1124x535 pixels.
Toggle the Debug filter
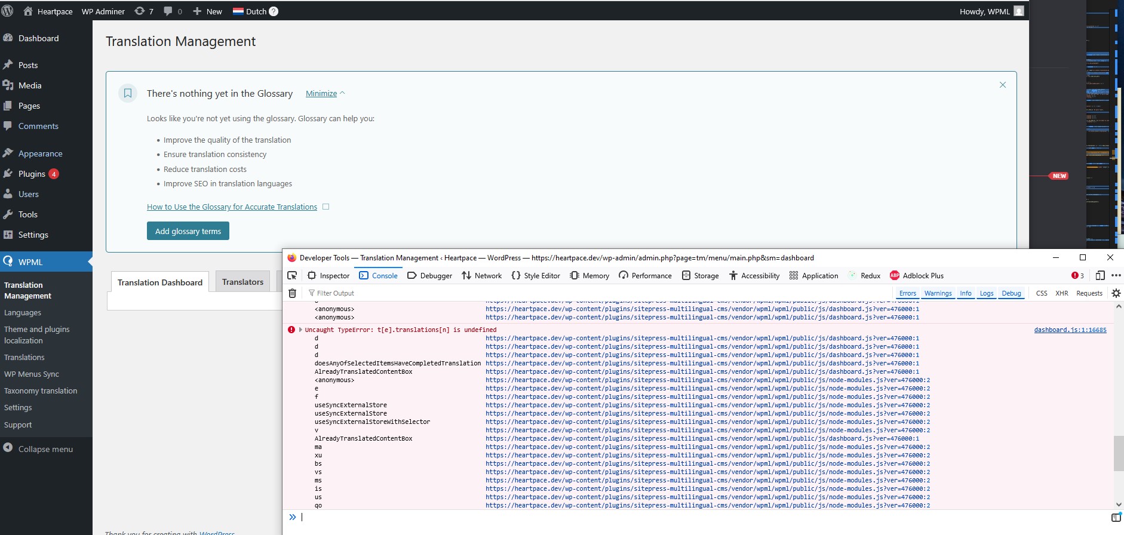tap(1011, 293)
